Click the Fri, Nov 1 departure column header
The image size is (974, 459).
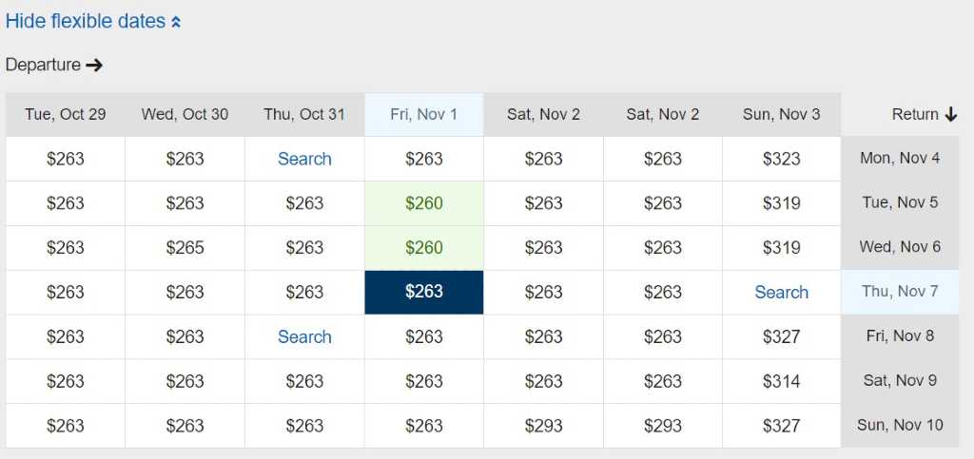(x=424, y=114)
